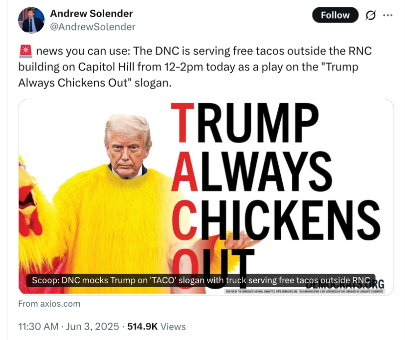Open the three-dot more options menu
405x340 pixels.
pos(388,16)
